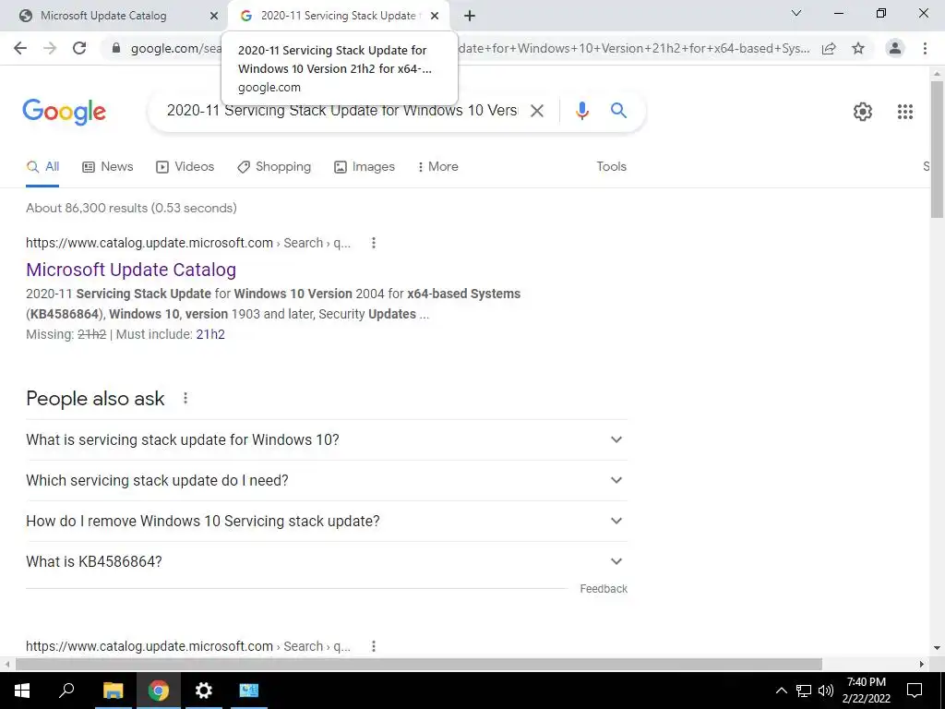Close the 2020-11 Servicing Stack Update tab

435,16
